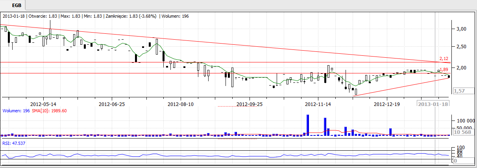Click the 2012-06-25 date label
Viewport: 477px width, 168px height.
tap(112, 104)
